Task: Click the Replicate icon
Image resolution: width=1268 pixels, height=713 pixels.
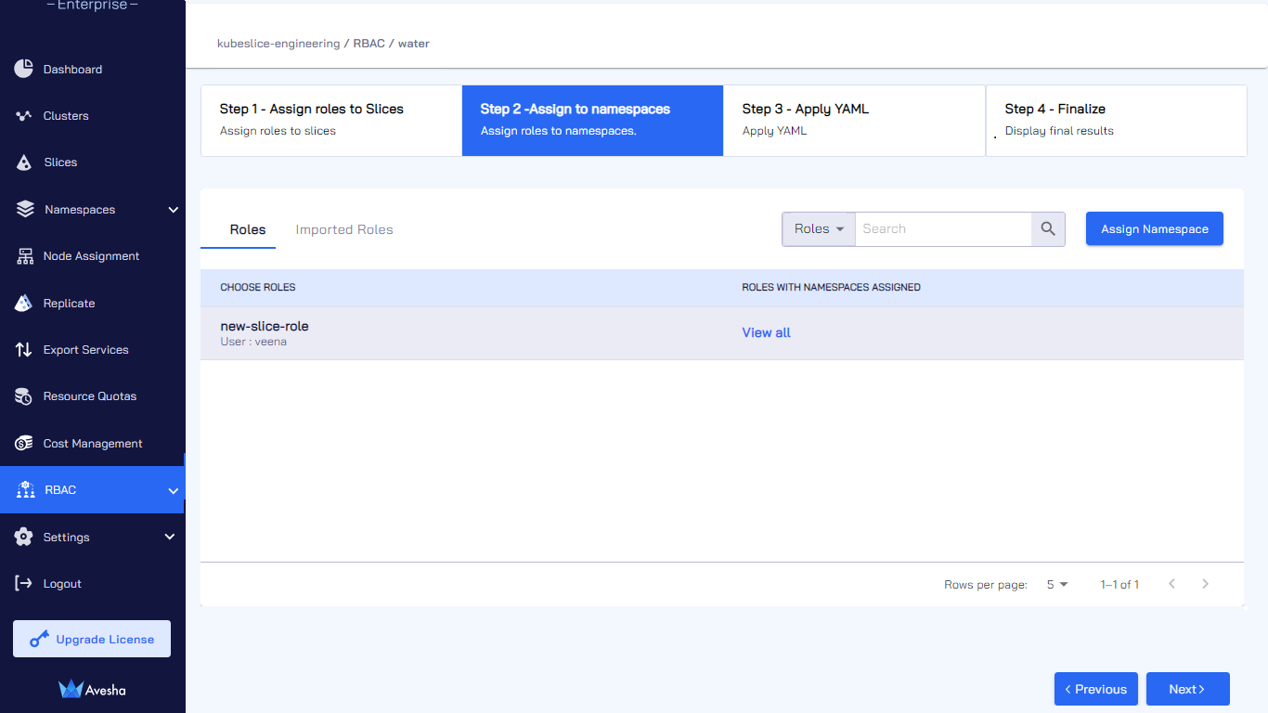Action: (24, 304)
